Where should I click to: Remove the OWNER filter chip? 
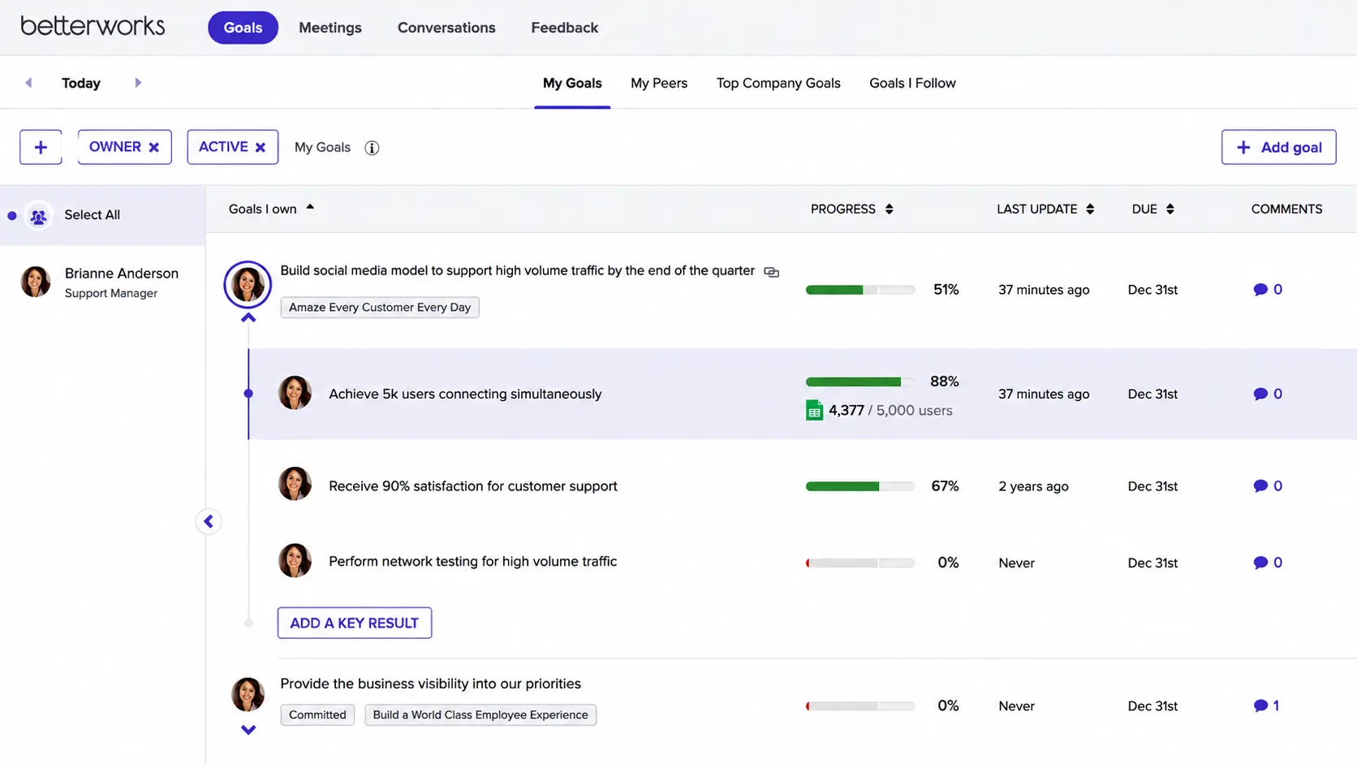point(154,147)
